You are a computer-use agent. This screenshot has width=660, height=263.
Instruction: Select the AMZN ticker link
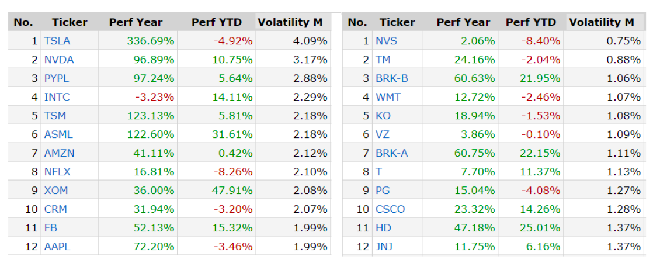pyautogui.click(x=59, y=153)
